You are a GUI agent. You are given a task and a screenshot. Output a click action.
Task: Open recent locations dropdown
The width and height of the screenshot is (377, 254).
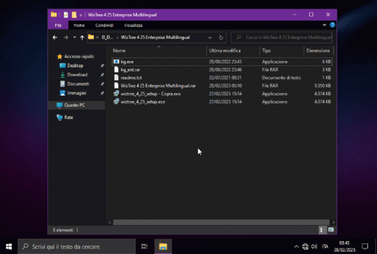point(75,38)
